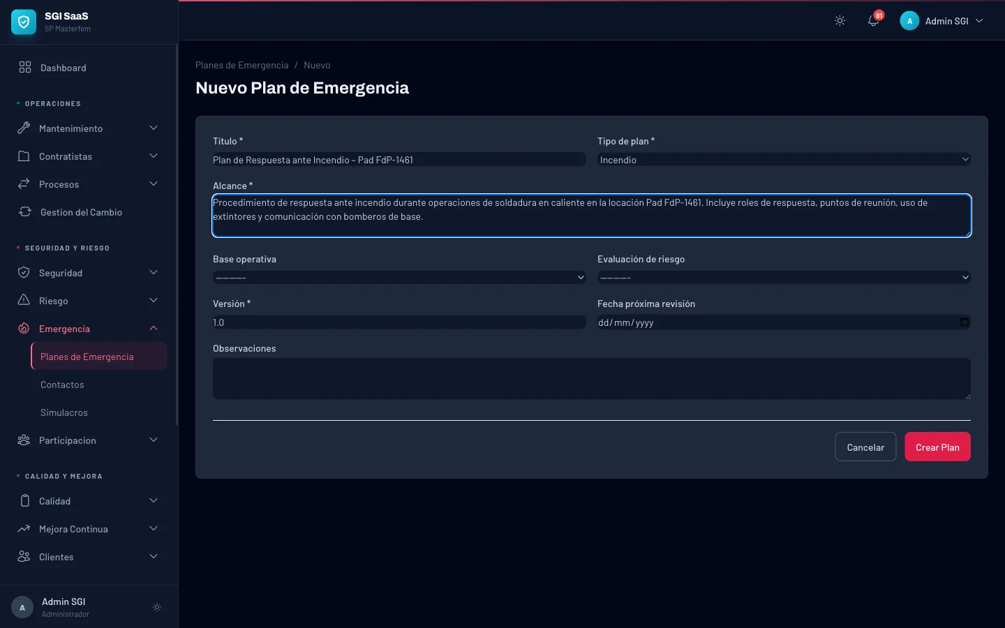Open the Base operativa dropdown
The image size is (1005, 628).
coord(399,278)
